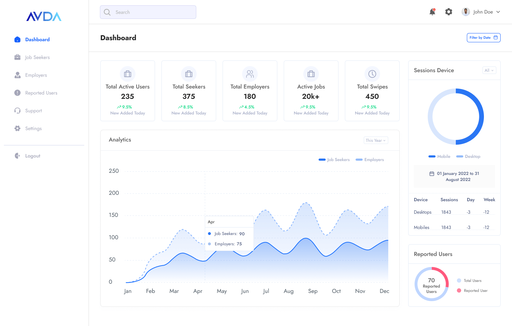512x326 pixels.
Task: Focus the Search input field
Action: pos(153,12)
